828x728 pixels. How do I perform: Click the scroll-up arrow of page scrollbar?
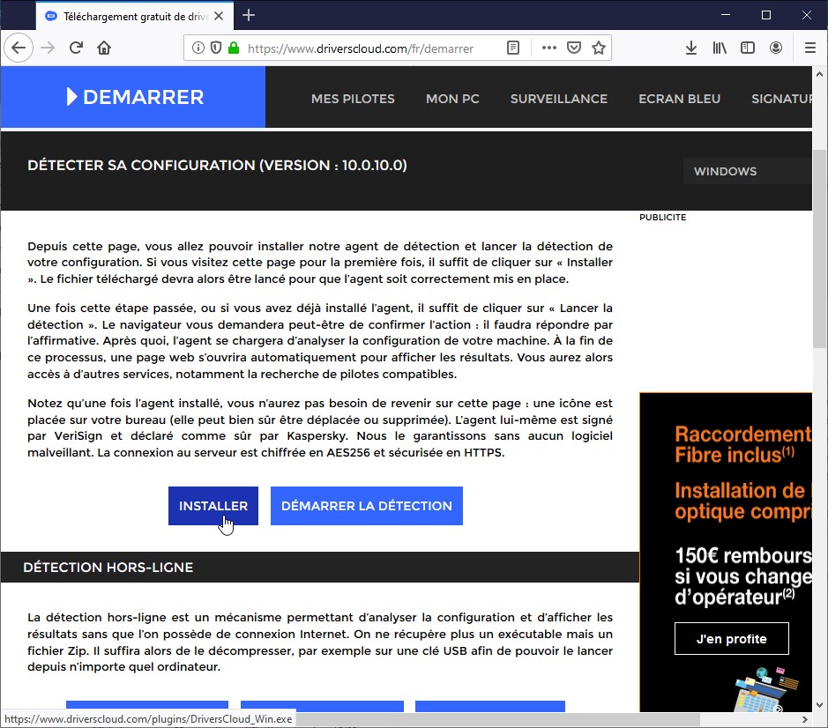point(819,74)
